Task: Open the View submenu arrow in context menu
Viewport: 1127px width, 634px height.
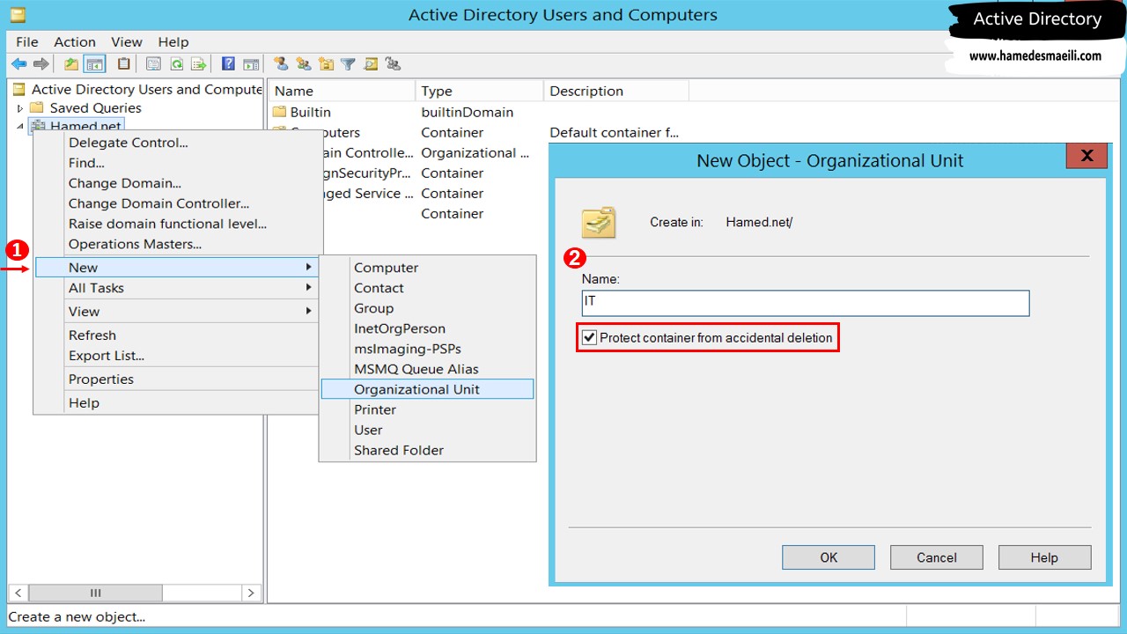Action: [x=309, y=311]
